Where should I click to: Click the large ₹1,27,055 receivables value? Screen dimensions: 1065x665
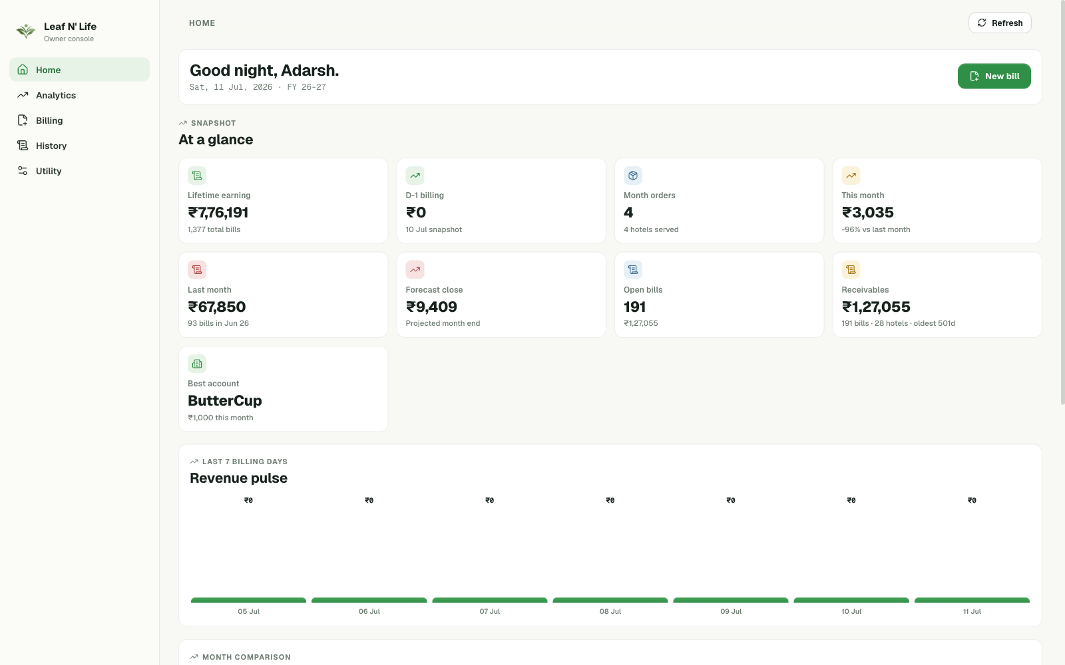click(x=876, y=307)
